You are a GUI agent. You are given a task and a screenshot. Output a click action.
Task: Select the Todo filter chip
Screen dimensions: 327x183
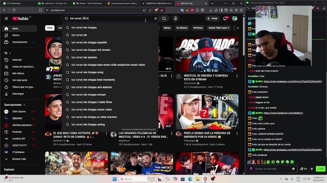click(50, 28)
